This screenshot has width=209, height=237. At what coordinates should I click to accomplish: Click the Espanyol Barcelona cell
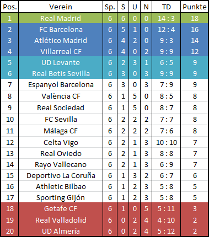click(x=61, y=85)
